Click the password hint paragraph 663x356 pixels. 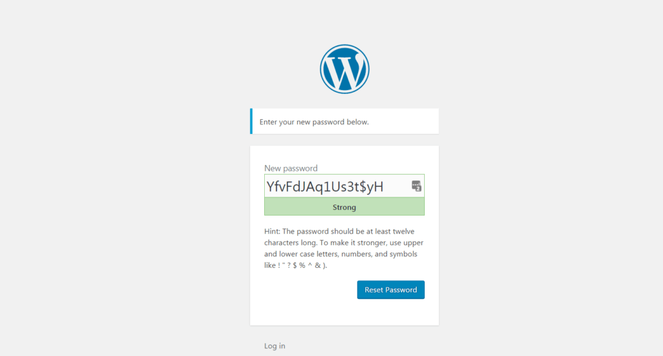[344, 248]
